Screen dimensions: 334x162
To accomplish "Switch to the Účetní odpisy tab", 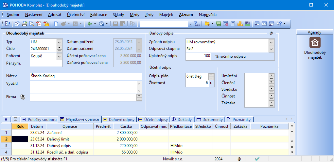I will click(x=154, y=119).
